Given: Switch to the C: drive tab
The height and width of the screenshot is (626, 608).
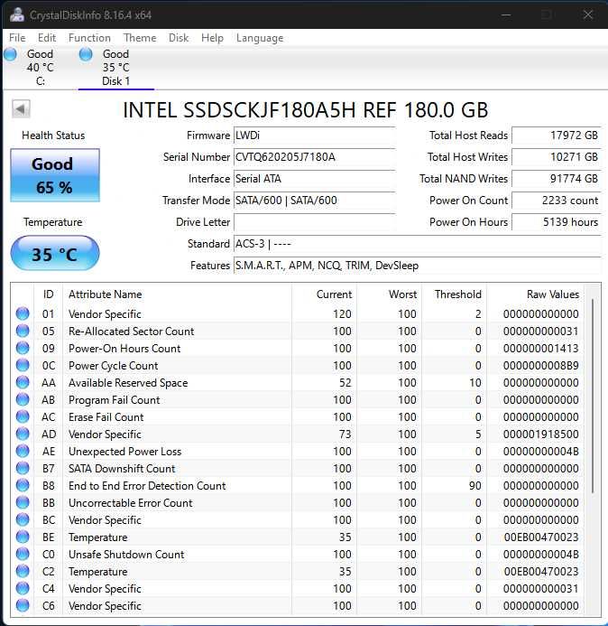Looking at the screenshot, I should [x=40, y=68].
